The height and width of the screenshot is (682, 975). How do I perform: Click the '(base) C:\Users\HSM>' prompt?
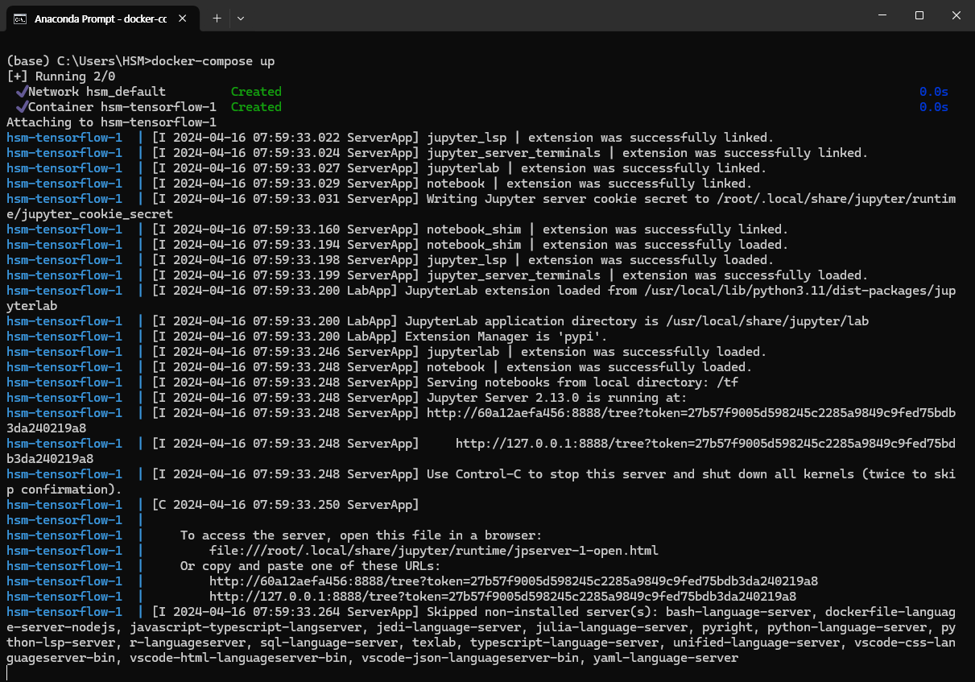point(78,61)
